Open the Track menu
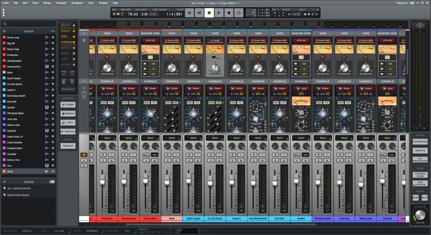Viewport: 431px width, 235px height. [x=35, y=3]
